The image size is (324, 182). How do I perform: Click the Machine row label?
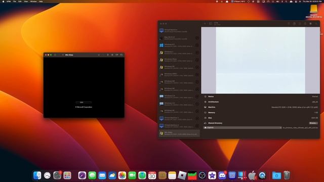[212, 107]
